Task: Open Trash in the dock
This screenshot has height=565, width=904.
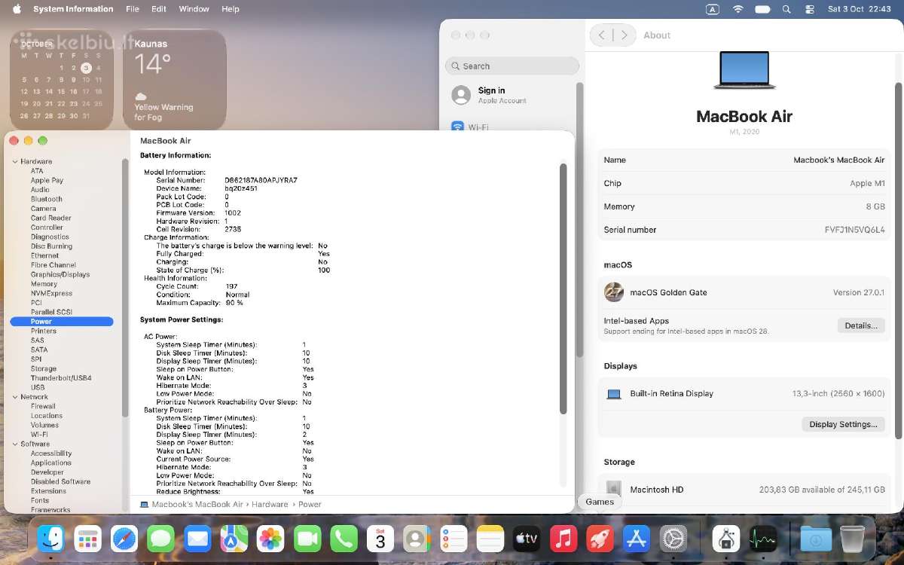Action: [852, 539]
